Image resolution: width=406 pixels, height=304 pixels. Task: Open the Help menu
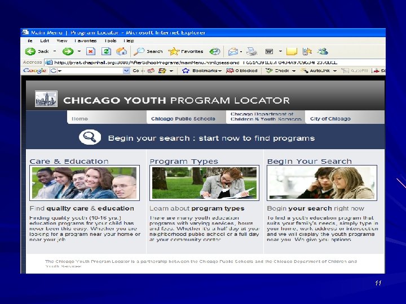coord(129,41)
